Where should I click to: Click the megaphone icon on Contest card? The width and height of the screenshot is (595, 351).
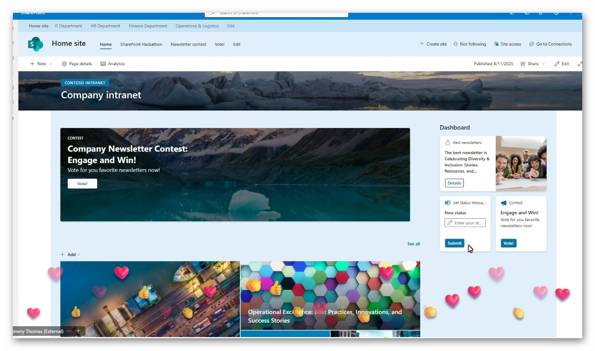tap(504, 203)
